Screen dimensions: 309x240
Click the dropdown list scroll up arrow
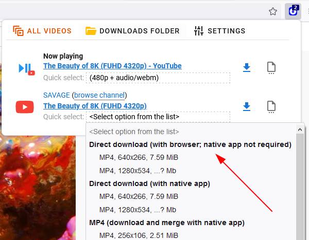[x=300, y=130]
